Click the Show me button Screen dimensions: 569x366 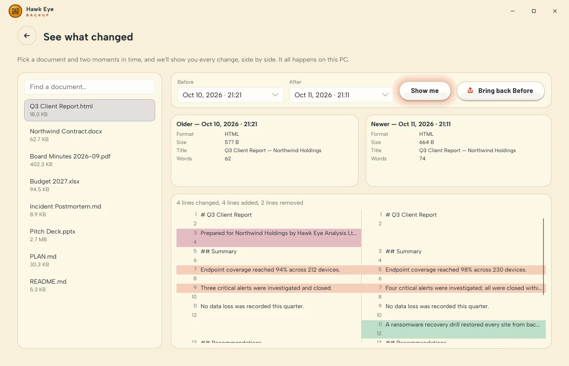424,91
